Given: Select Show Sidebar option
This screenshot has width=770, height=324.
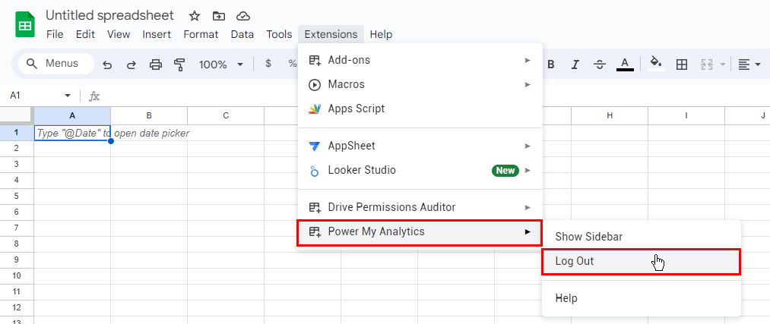Looking at the screenshot, I should click(588, 237).
